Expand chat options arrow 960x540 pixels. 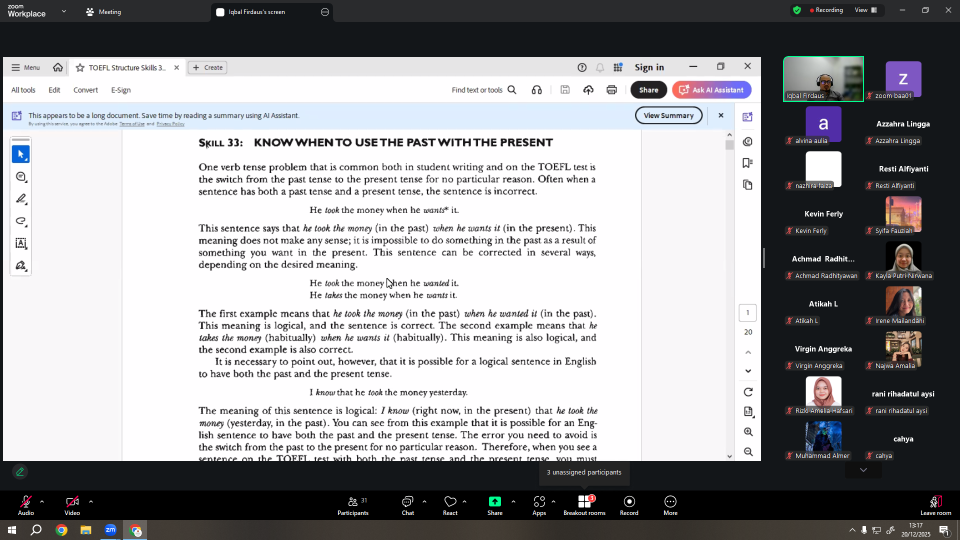tap(424, 501)
